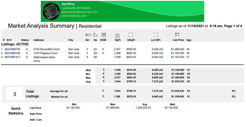Click the listing date 11/10/2021
This screenshot has width=246, height=127.
pos(196,26)
